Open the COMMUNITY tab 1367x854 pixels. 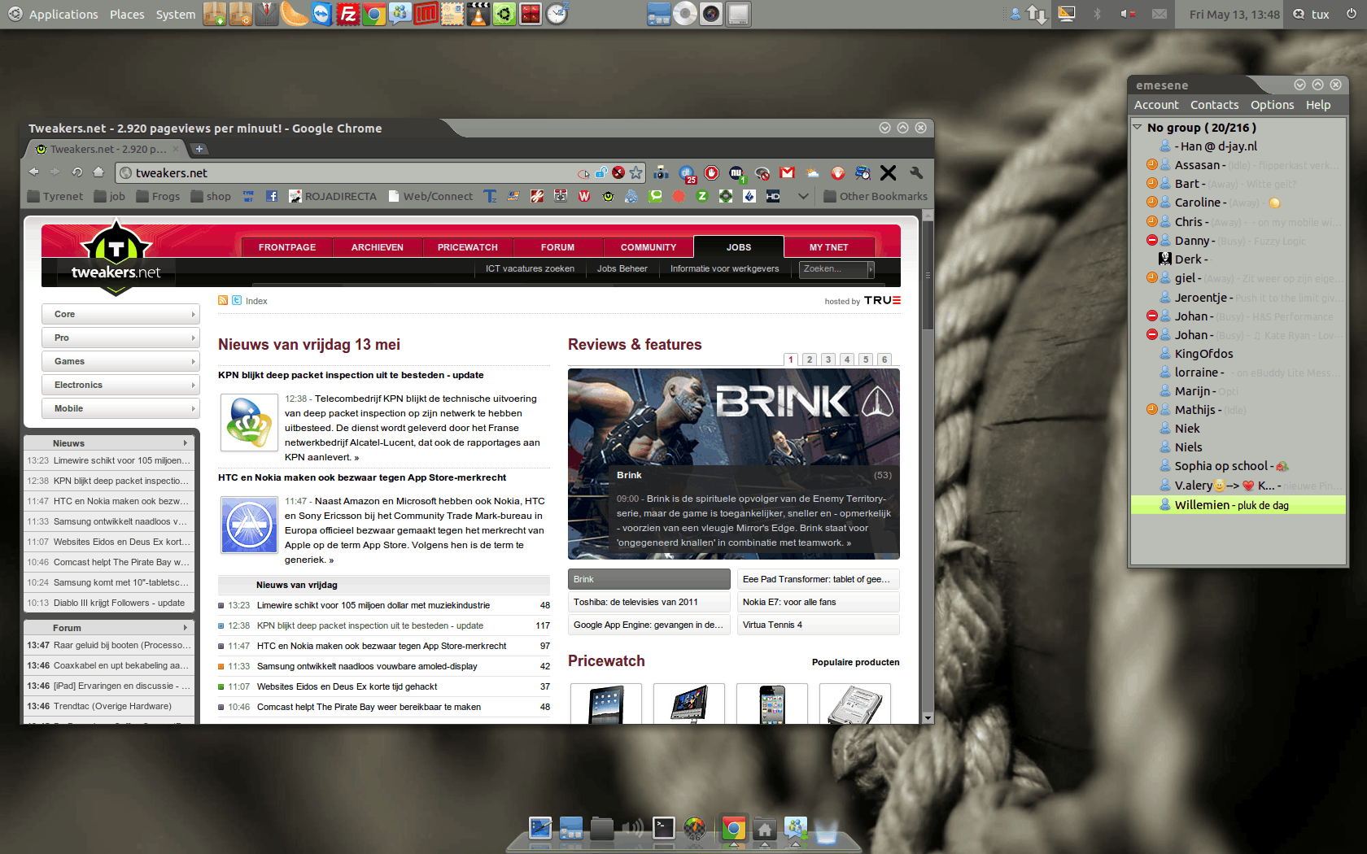coord(649,247)
